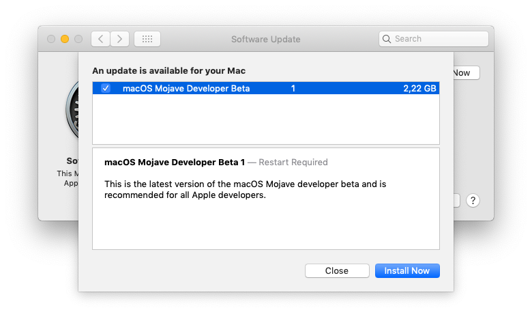Screen dimensions: 532x310
Task: Click 'macOS Mojave Developer Beta 1' heading
Action: [175, 163]
